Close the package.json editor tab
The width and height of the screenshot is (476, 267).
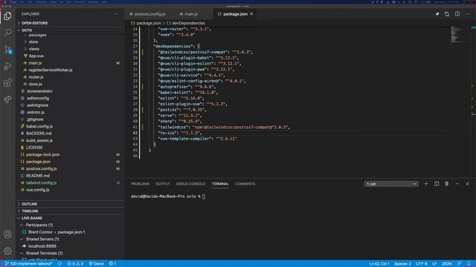tap(251, 14)
